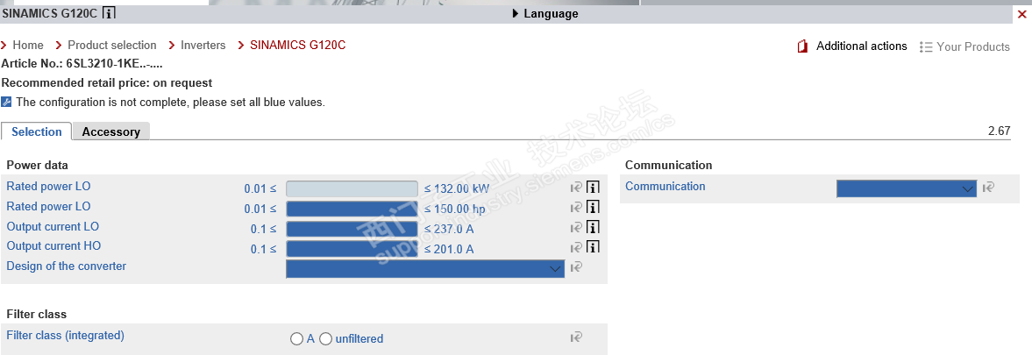Open Your Products
The height and width of the screenshot is (355, 1032).
coord(972,46)
